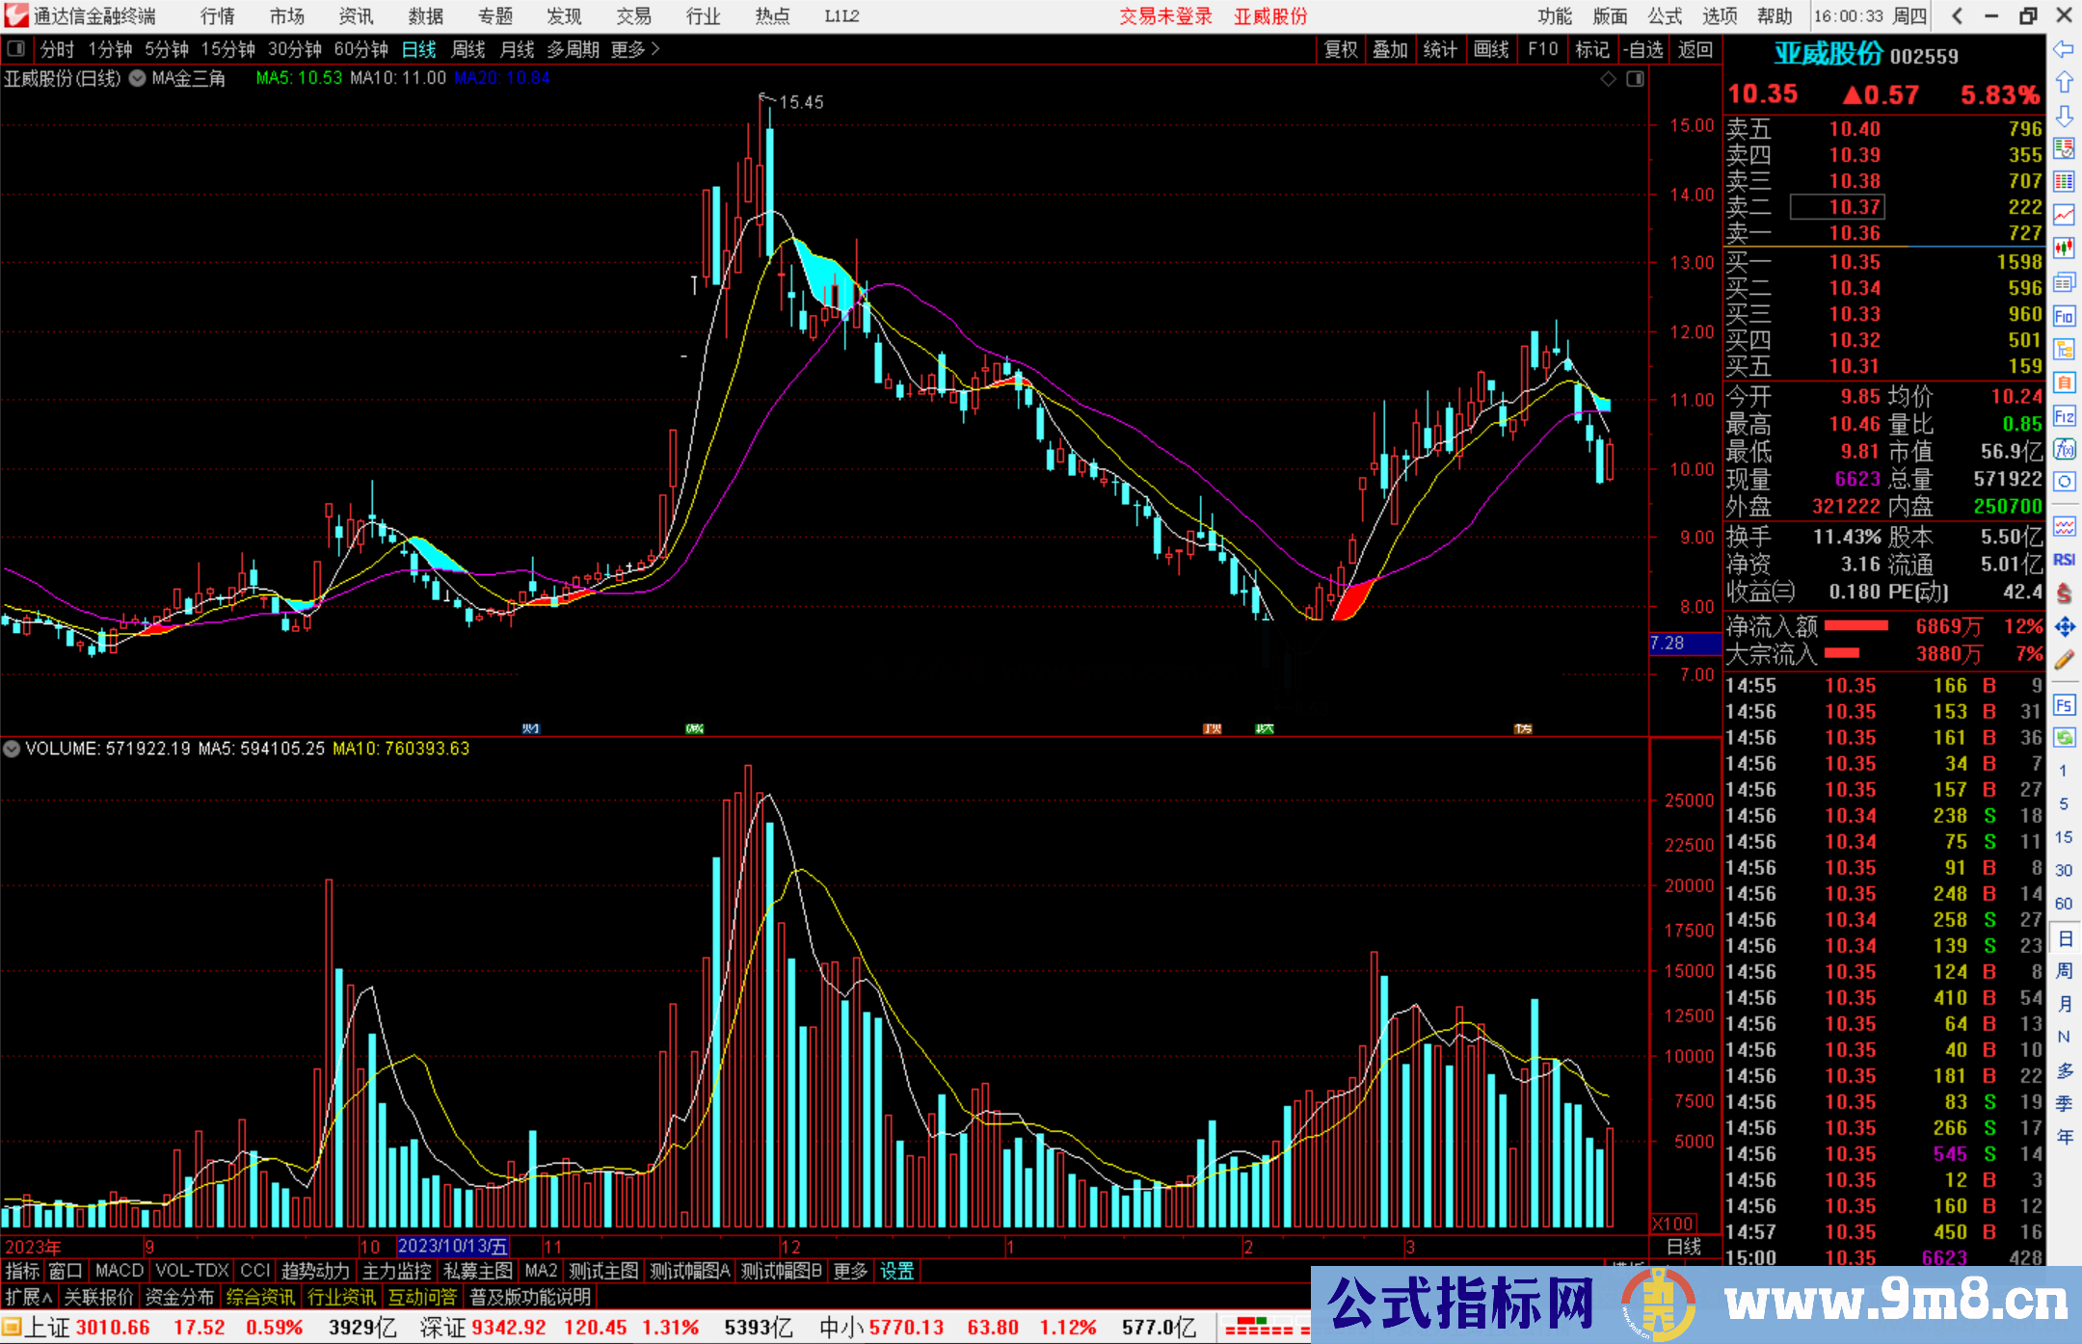Click the F12 sidebar icon
The width and height of the screenshot is (2082, 1344).
pyautogui.click(x=2064, y=416)
